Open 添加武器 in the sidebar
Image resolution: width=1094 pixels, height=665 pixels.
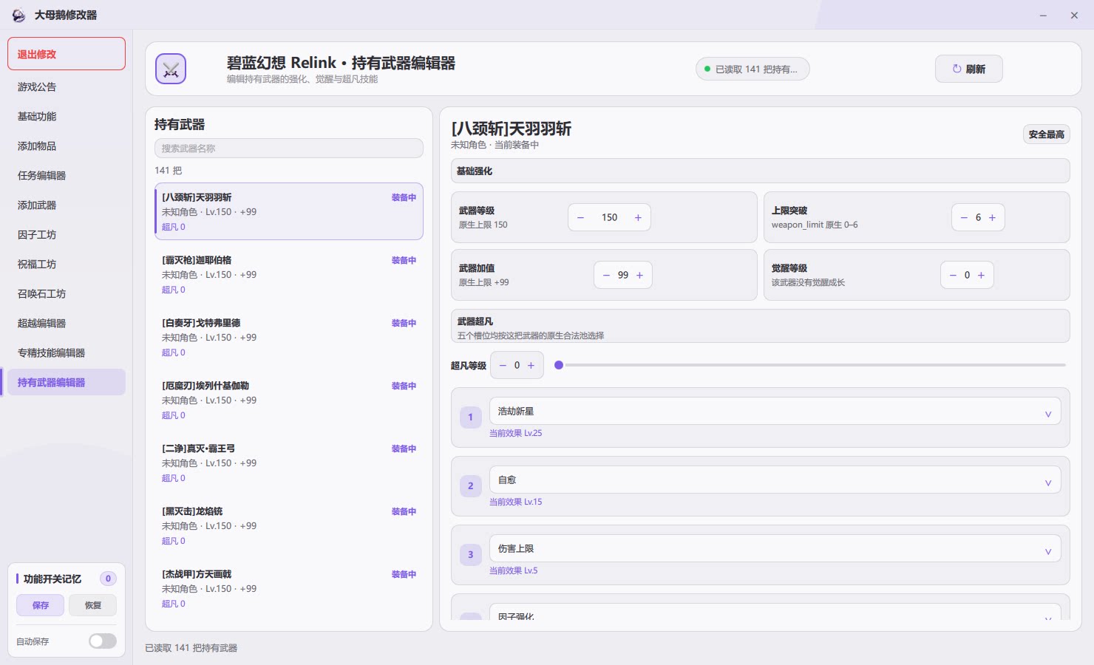(67, 205)
